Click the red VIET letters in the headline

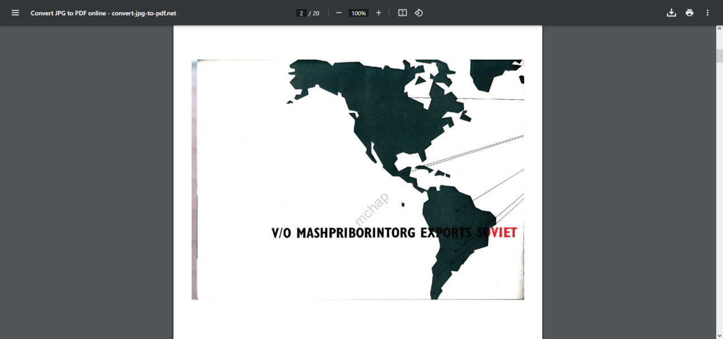point(503,233)
